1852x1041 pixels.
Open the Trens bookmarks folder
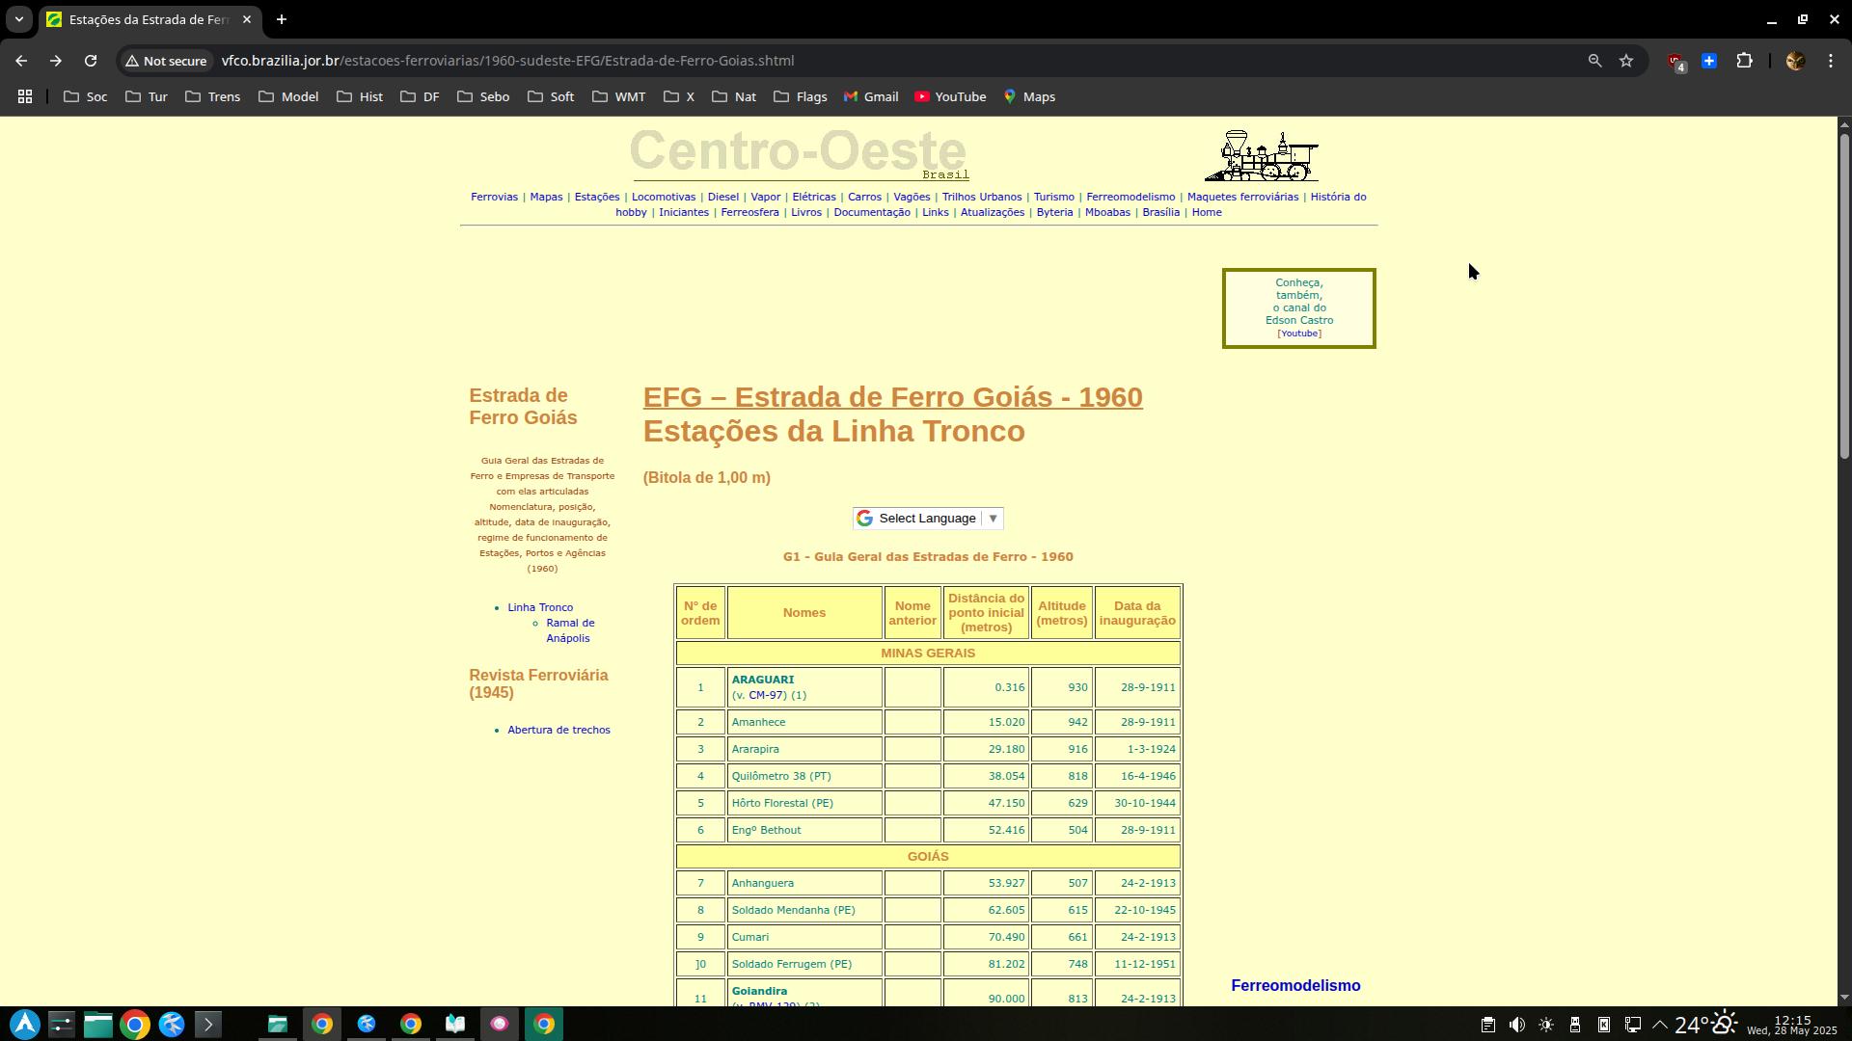click(213, 96)
